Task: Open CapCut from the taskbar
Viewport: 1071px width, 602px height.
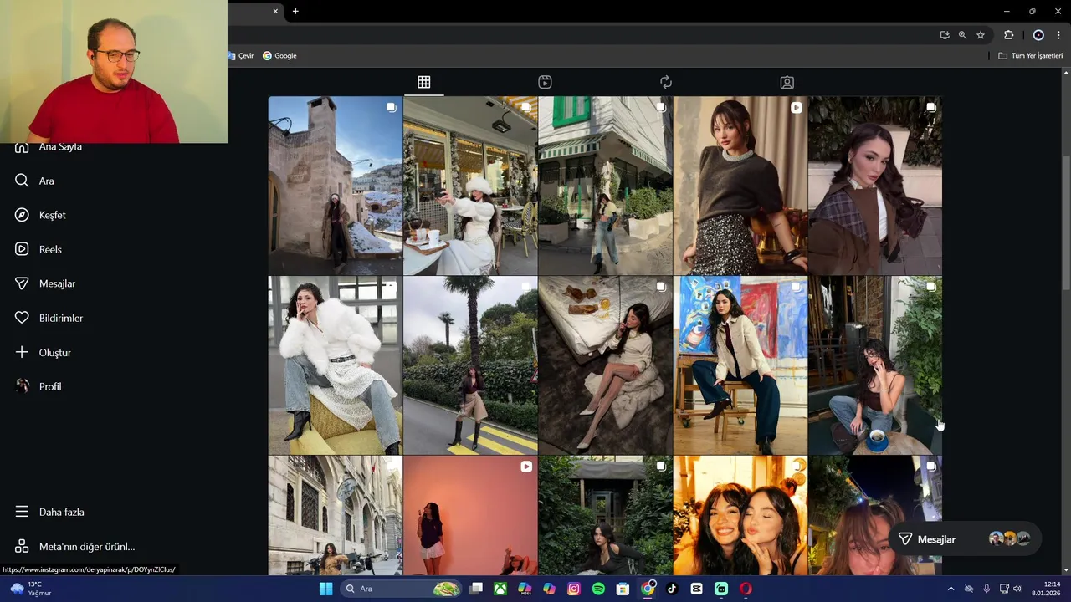Action: click(696, 589)
